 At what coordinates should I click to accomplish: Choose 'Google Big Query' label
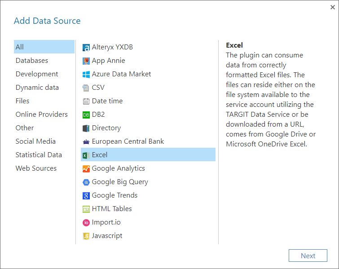point(120,181)
